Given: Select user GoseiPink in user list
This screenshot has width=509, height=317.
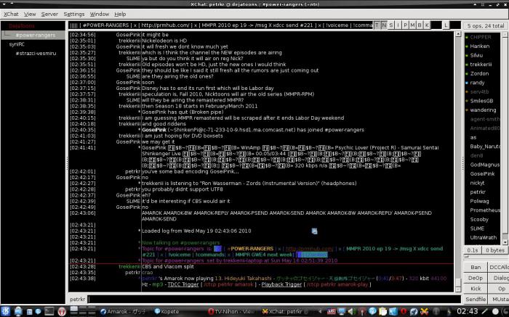Looking at the screenshot, I should tap(482, 174).
